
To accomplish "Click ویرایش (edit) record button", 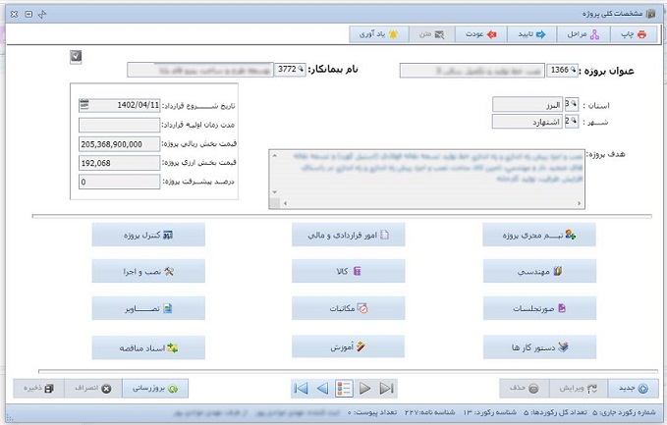I will tap(578, 388).
